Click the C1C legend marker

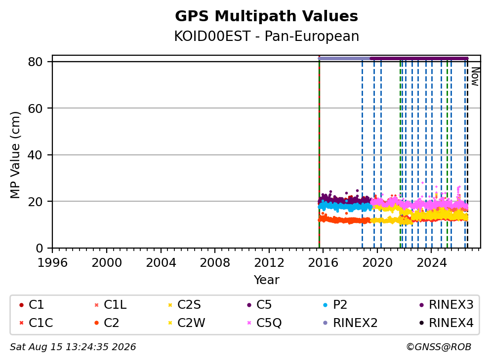click(x=21, y=323)
